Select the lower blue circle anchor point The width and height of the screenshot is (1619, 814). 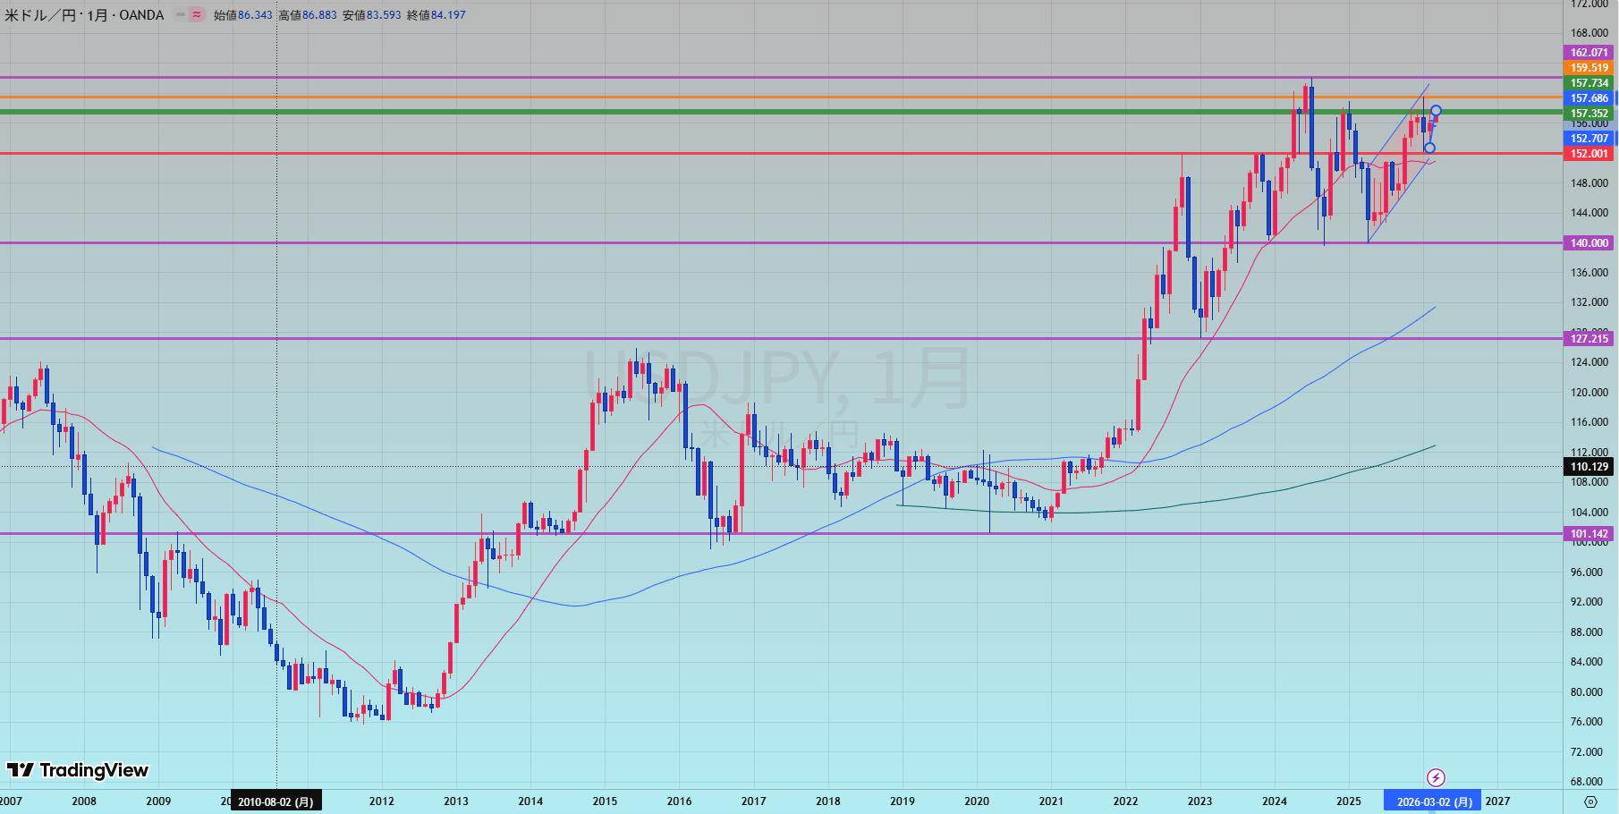pyautogui.click(x=1429, y=148)
